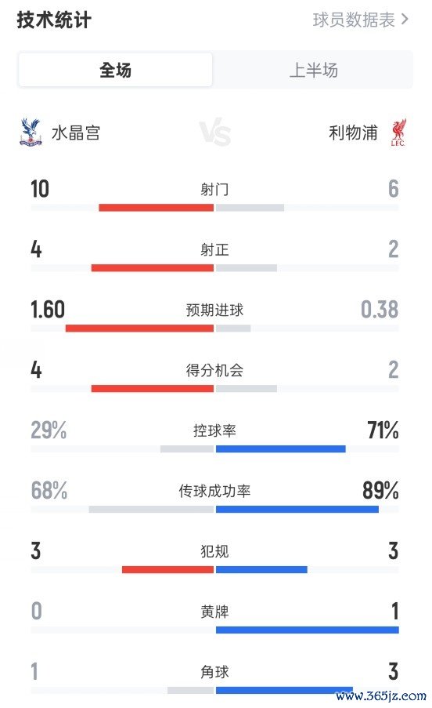Click the red 射门 shots bar

[157, 208]
